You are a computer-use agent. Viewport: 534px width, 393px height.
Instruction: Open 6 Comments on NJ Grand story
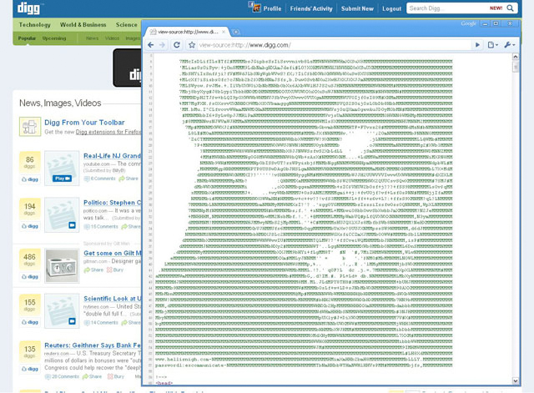click(x=100, y=179)
